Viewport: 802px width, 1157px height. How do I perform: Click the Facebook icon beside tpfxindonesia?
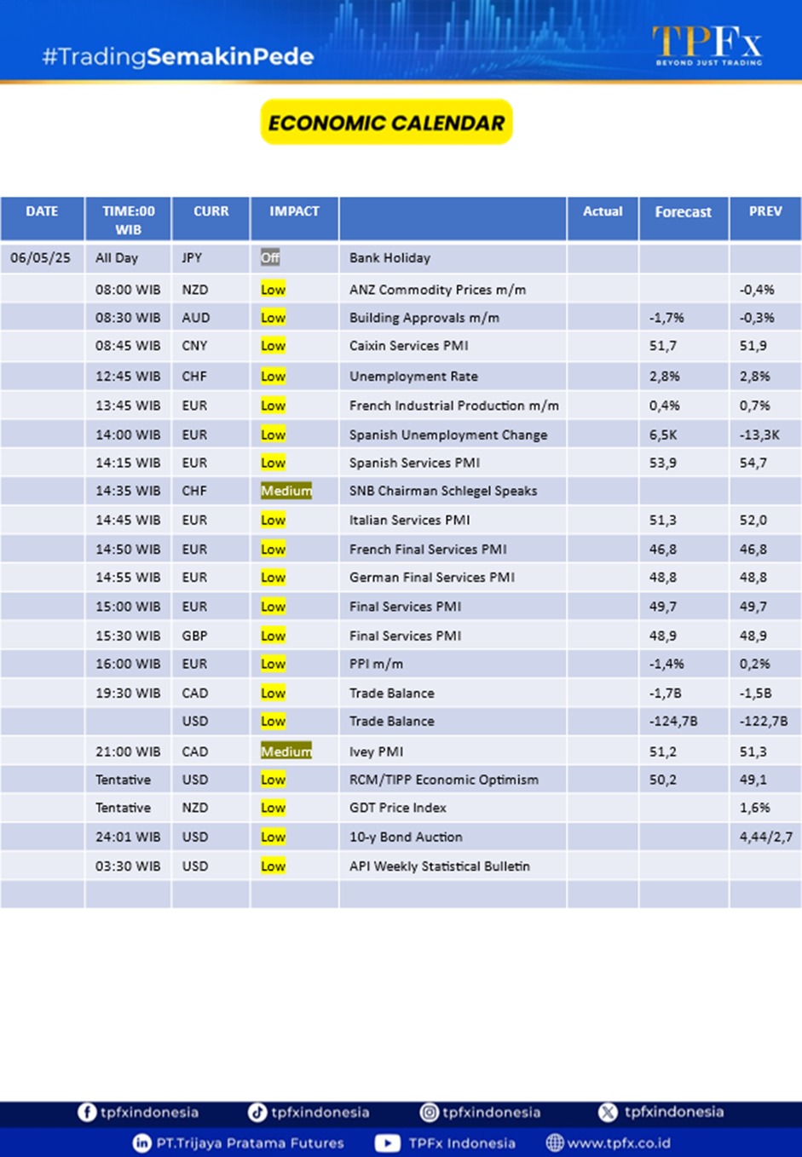87,1112
